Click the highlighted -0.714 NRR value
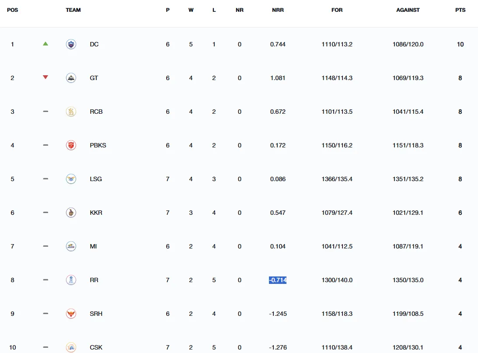The width and height of the screenshot is (478, 353). click(278, 280)
